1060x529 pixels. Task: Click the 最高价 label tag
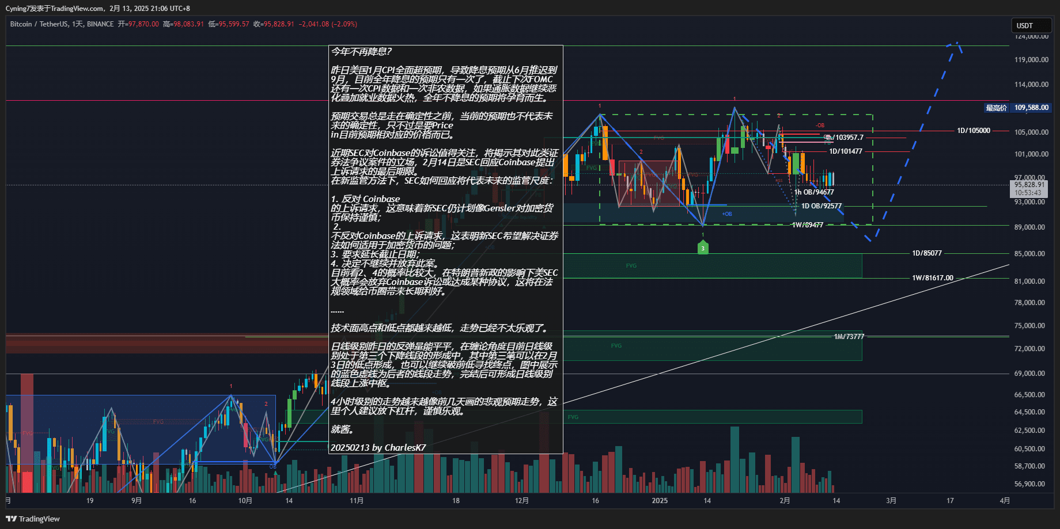click(996, 108)
